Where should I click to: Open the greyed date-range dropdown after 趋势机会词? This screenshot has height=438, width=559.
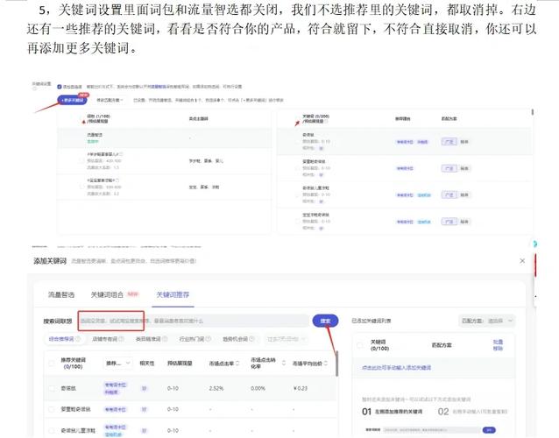coord(287,338)
